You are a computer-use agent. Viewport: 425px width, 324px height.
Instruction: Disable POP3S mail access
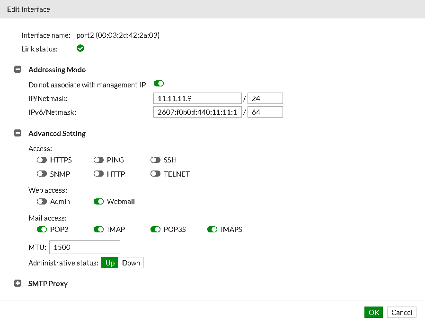coord(155,230)
